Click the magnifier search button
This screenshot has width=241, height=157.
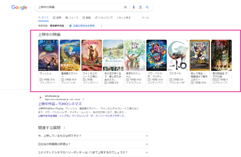click(x=147, y=7)
